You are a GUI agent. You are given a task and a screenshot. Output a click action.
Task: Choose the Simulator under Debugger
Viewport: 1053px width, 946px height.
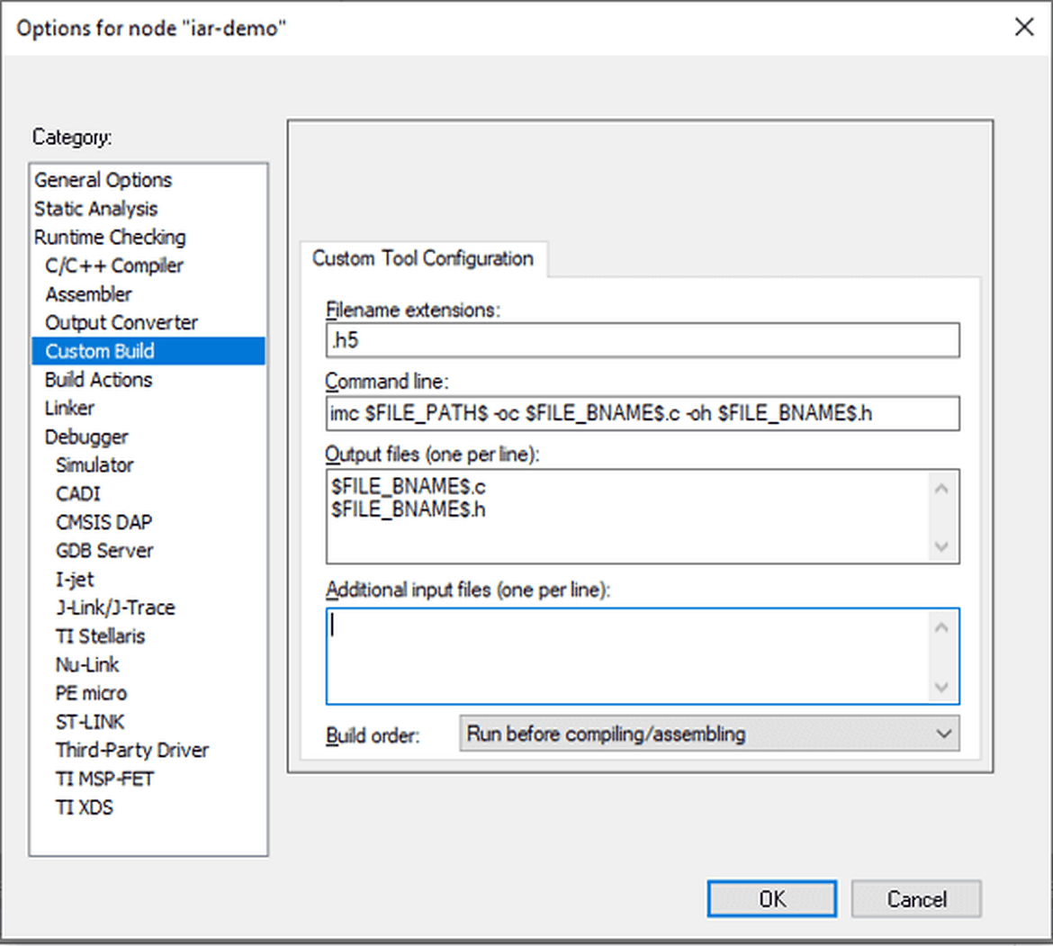point(94,465)
